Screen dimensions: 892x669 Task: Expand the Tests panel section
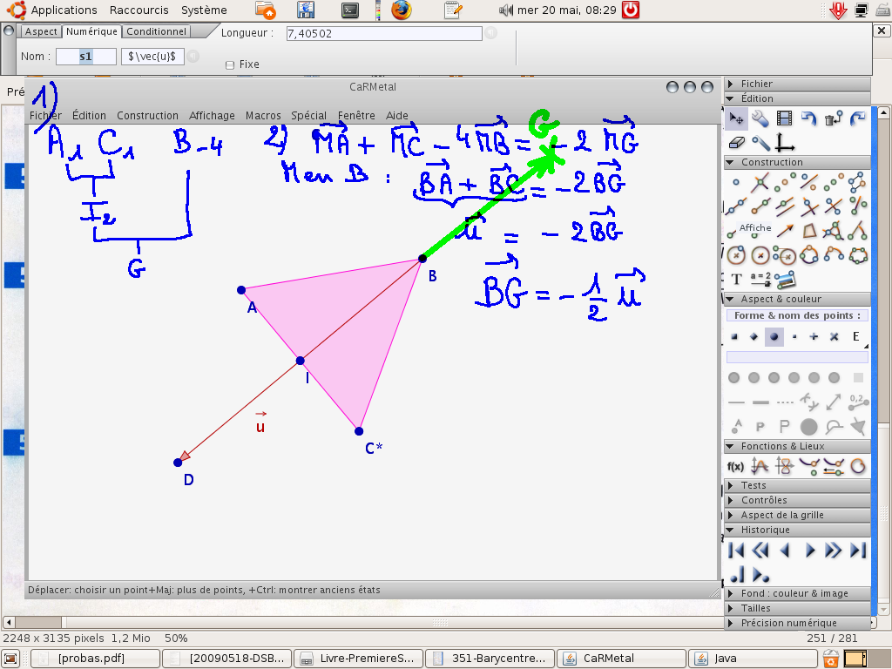pyautogui.click(x=753, y=485)
